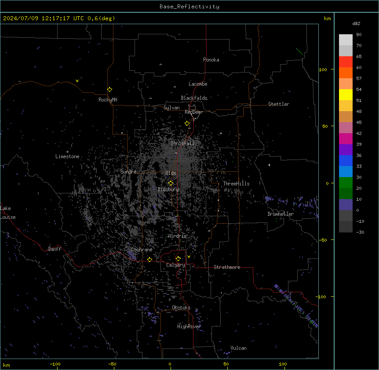Click the dark blue 36 dBZ legend swatch
The width and height of the screenshot is (379, 370).
point(346,160)
